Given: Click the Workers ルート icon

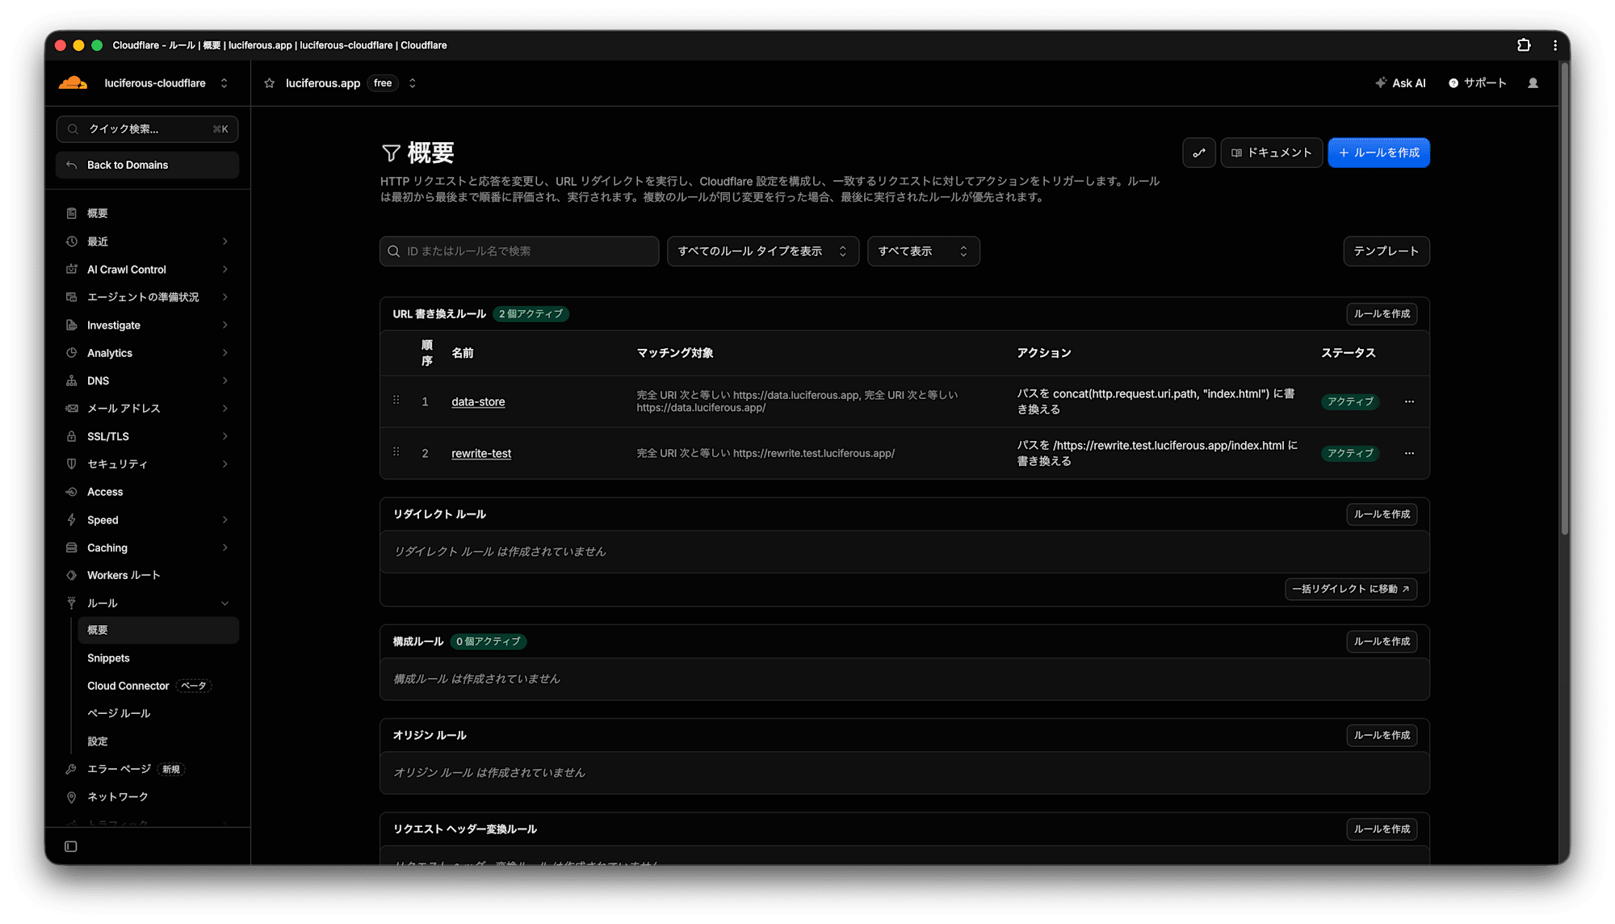Looking at the screenshot, I should coord(72,575).
